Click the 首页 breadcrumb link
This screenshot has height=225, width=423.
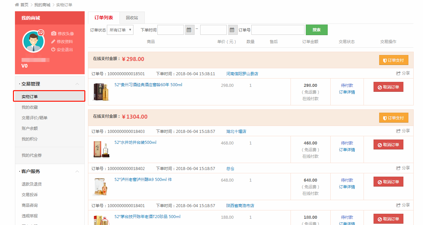click(x=24, y=5)
